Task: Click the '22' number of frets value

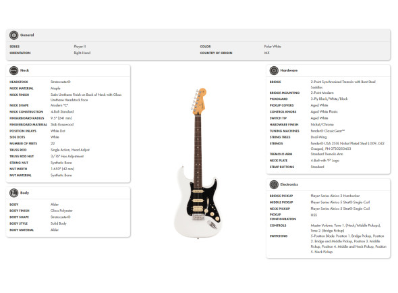Action: pos(53,144)
